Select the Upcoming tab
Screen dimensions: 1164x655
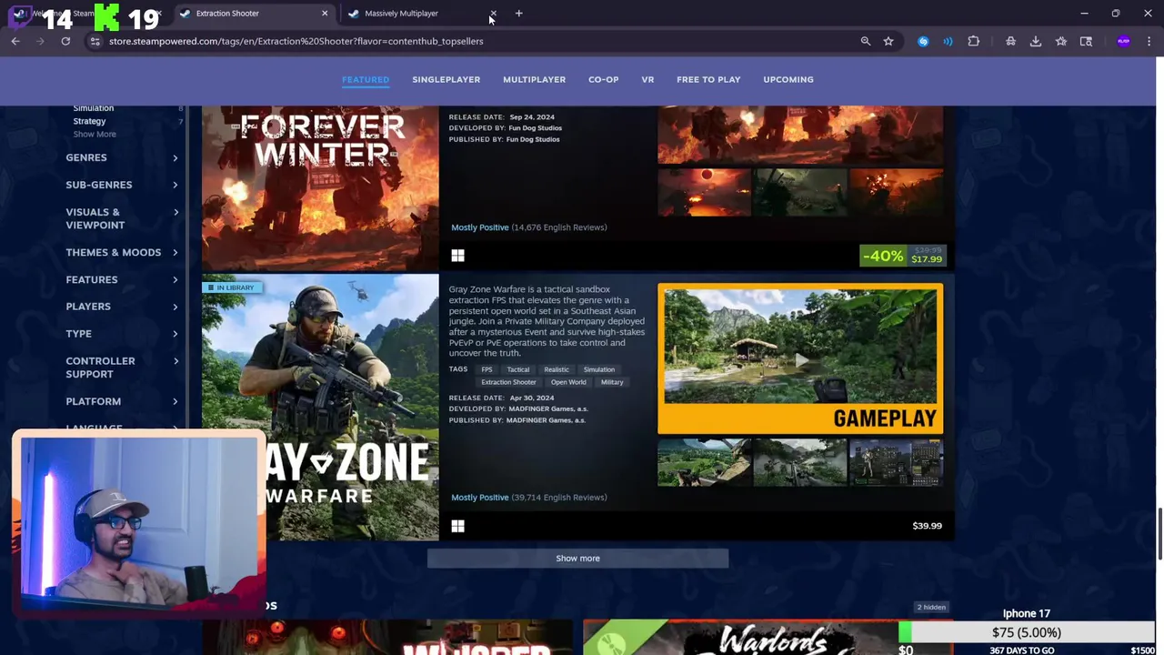coord(788,79)
